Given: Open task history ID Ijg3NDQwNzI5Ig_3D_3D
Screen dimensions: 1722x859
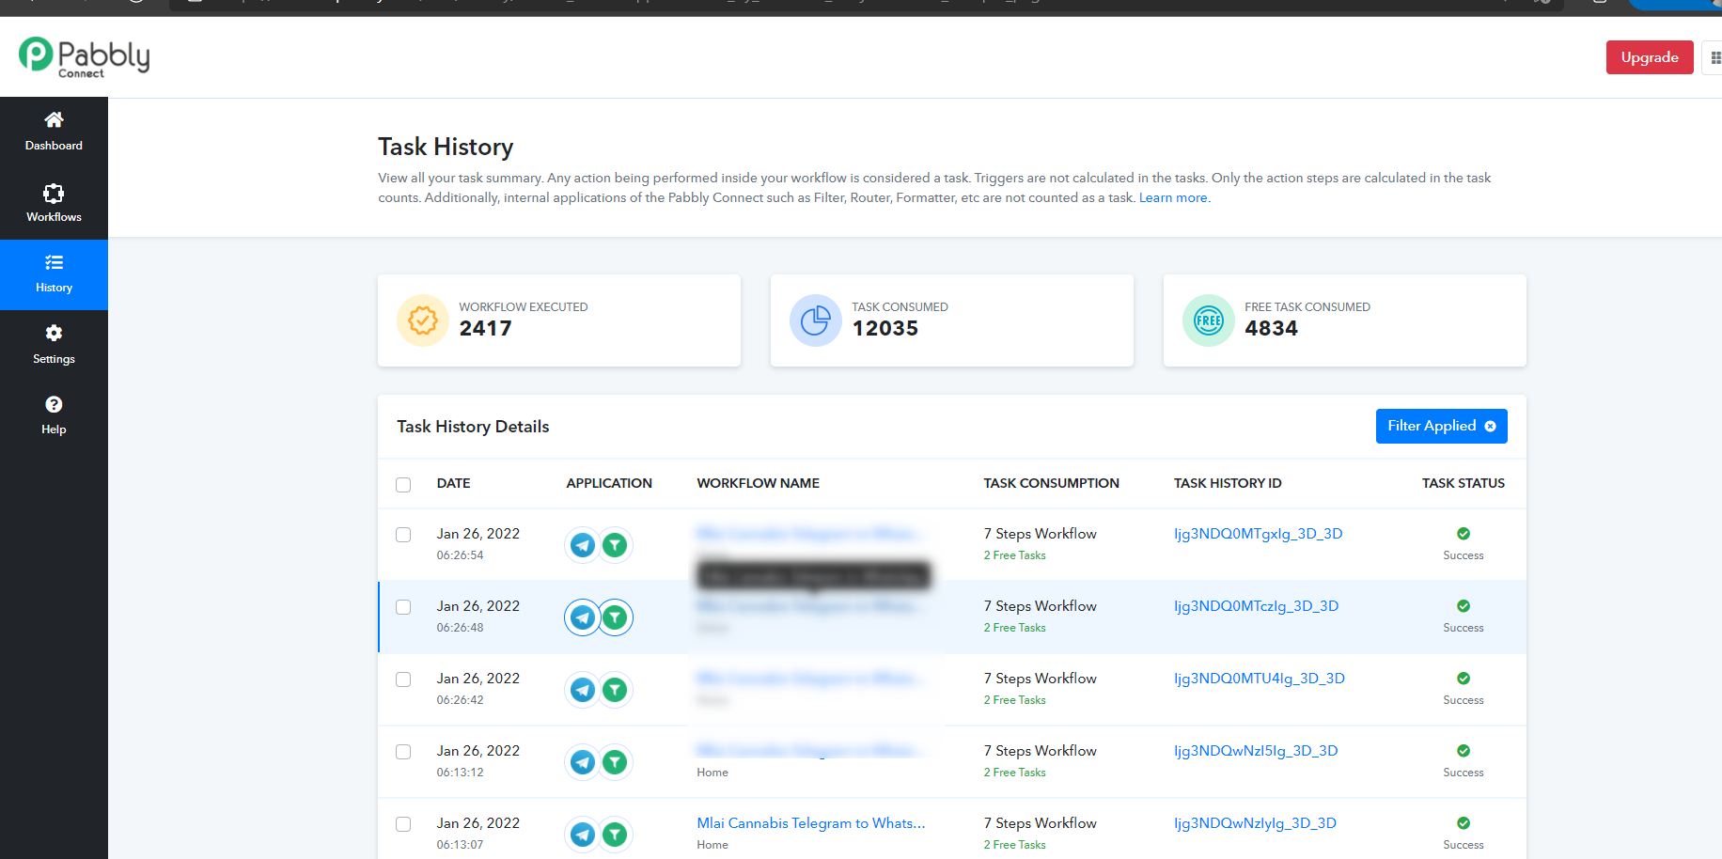Looking at the screenshot, I should click(1256, 751).
